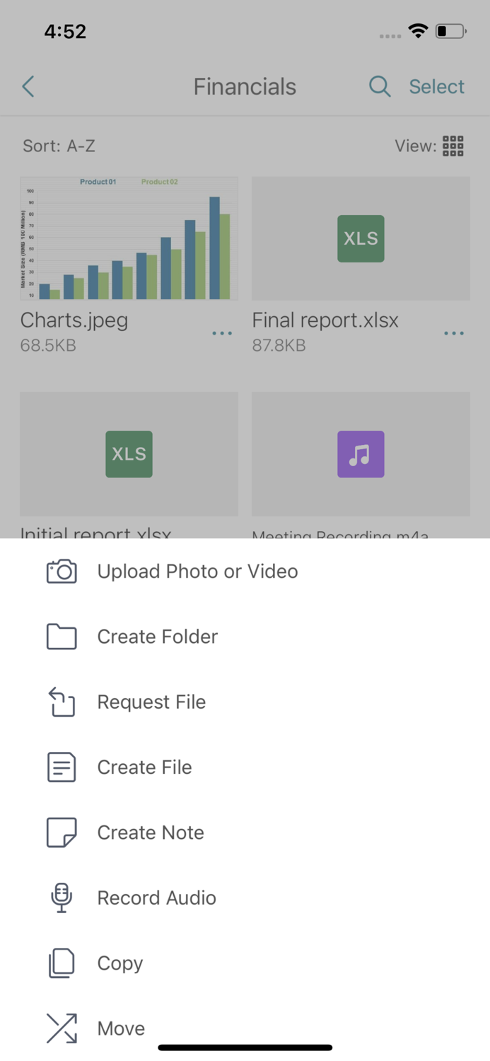Choose Create Note from the menu
Viewport: 490px width, 1061px height.
pyautogui.click(x=150, y=833)
